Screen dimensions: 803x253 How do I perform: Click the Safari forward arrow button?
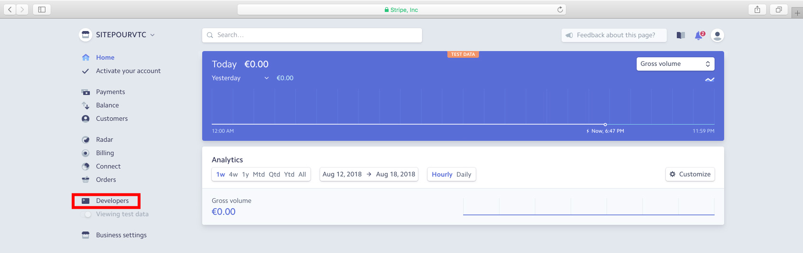pyautogui.click(x=22, y=10)
